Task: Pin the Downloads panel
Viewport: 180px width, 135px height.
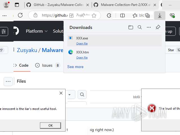Action: coord(158,27)
